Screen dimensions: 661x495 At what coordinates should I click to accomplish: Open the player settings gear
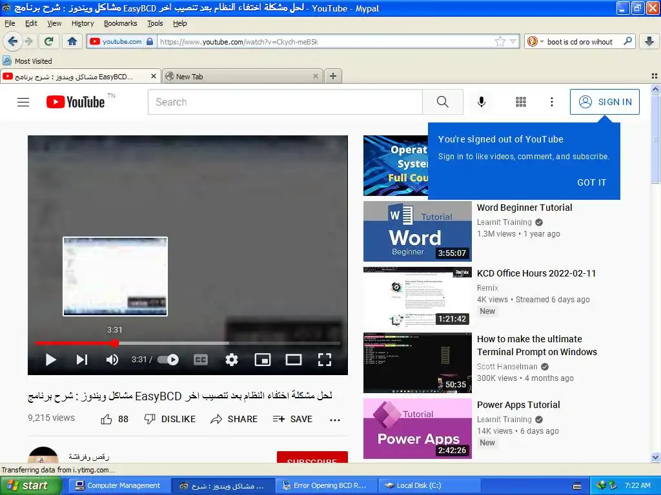tap(232, 360)
